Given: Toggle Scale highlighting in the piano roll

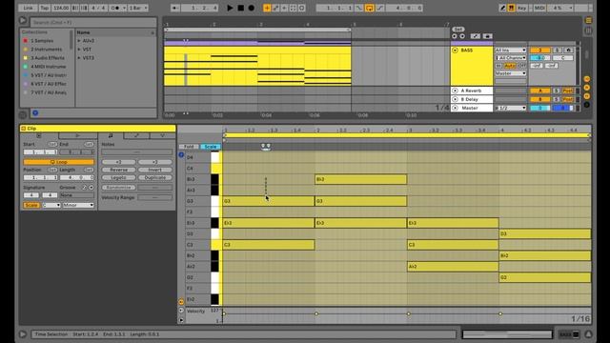Looking at the screenshot, I should 211,147.
